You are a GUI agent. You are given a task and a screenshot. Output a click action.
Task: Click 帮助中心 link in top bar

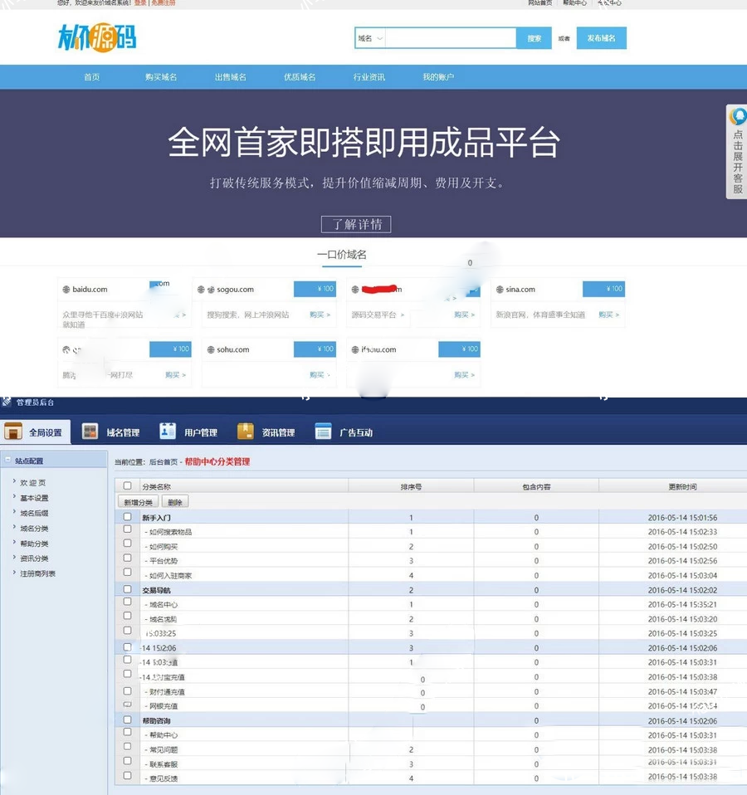574,2
